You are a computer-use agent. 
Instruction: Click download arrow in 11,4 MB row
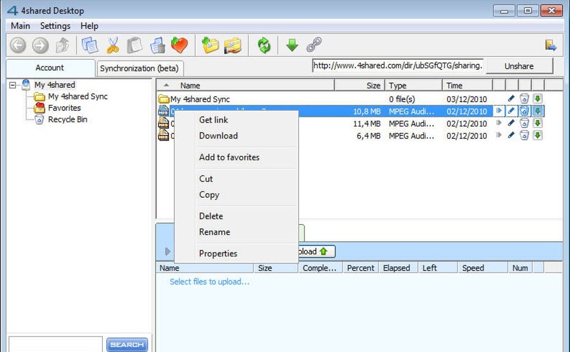click(538, 123)
